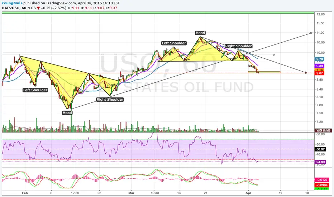Click the 11 date on time axis
This screenshot has width=334, height=197.
point(280,193)
